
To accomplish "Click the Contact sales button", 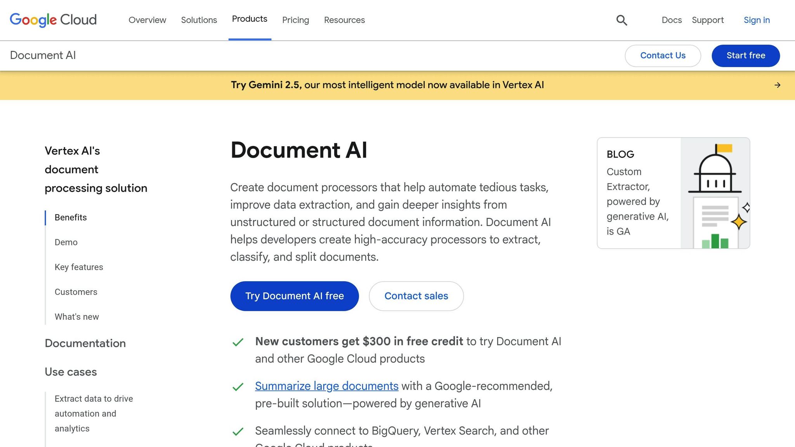I will 416,296.
